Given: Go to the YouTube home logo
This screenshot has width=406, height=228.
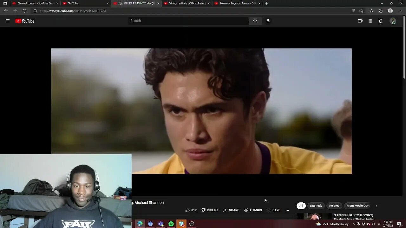Looking at the screenshot, I should coord(25,21).
